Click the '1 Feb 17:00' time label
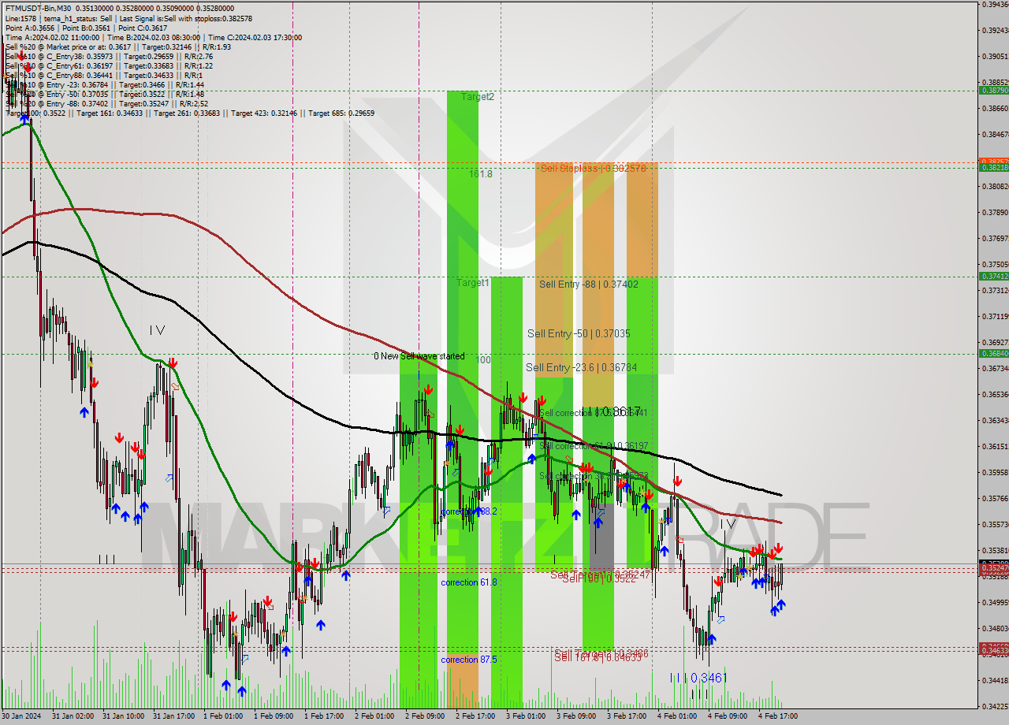Viewport: 1009px width, 725px height. pyautogui.click(x=324, y=716)
